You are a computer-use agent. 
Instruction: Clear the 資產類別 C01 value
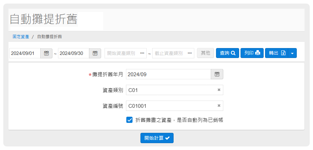coord(219,90)
